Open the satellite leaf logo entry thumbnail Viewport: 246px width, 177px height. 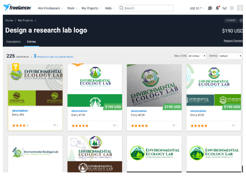pos(35,154)
